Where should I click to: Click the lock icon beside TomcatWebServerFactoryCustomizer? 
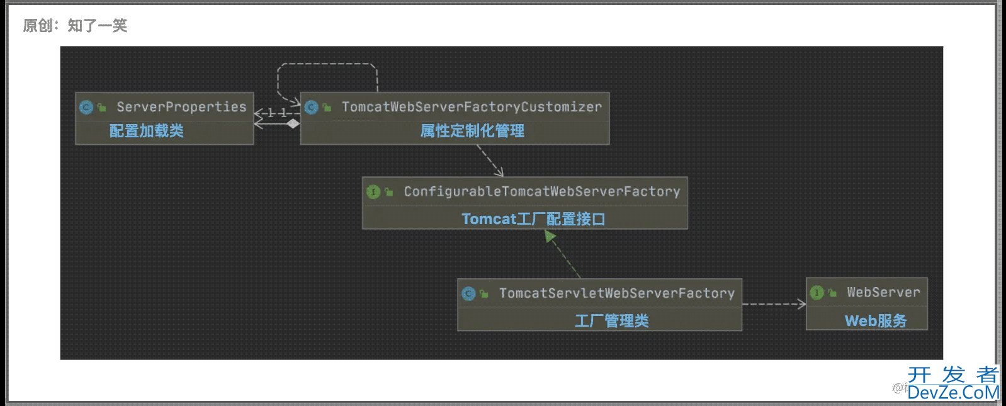pos(327,108)
